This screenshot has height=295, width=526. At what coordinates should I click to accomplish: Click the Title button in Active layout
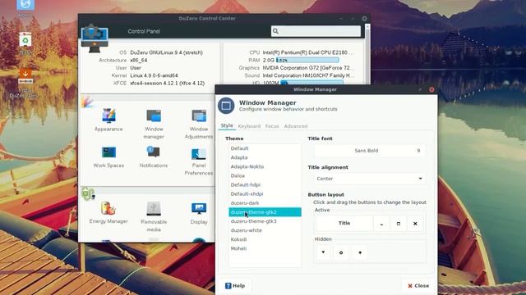[x=344, y=224]
